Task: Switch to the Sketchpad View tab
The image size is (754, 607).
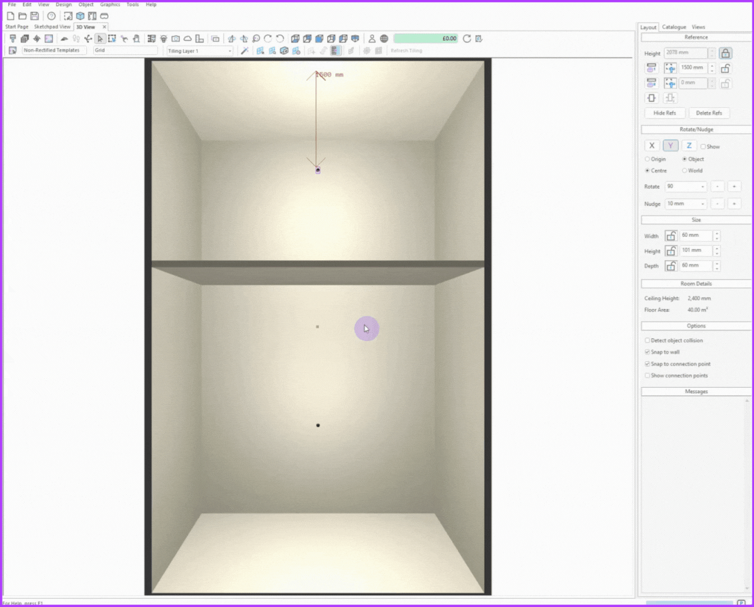Action: point(52,27)
